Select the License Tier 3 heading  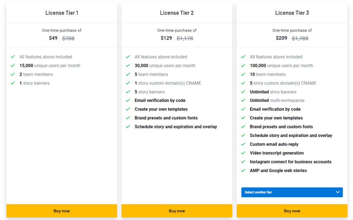(292, 13)
